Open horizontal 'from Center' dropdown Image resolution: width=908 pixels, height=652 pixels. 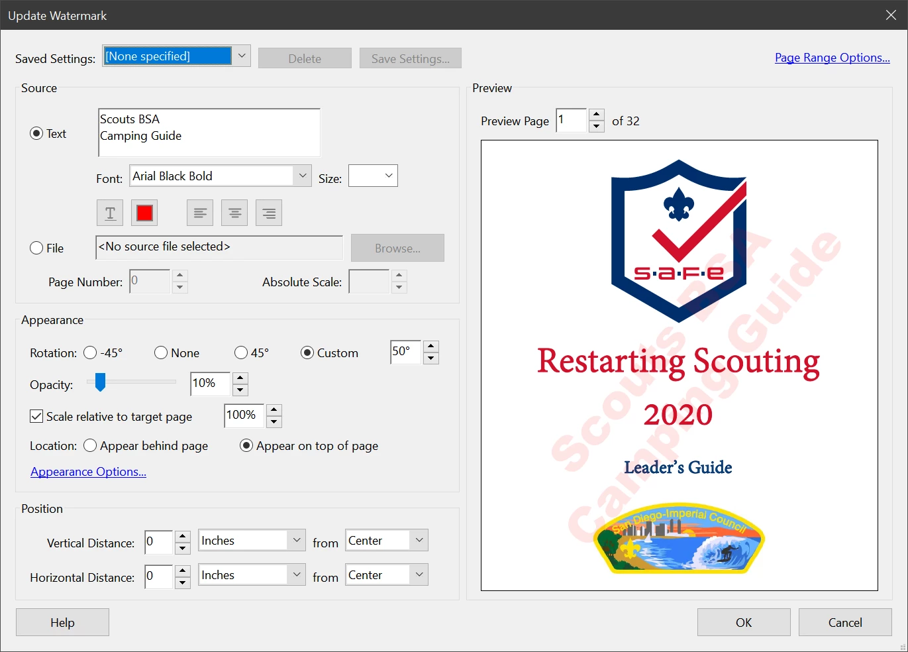[x=387, y=575]
